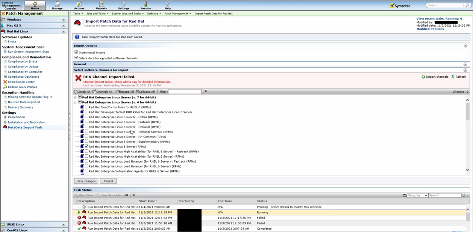This screenshot has height=232, width=473.
Task: Click Check All channels button
Action: click(x=82, y=92)
